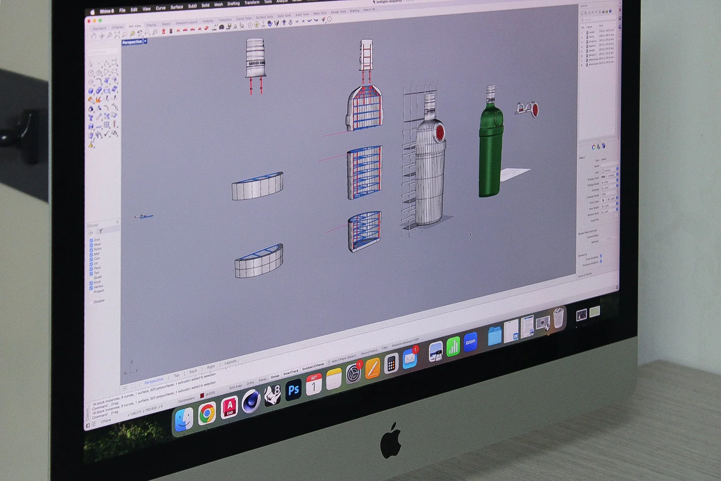Toggle the End osnap checkbox
721x481 pixels.
[91, 240]
